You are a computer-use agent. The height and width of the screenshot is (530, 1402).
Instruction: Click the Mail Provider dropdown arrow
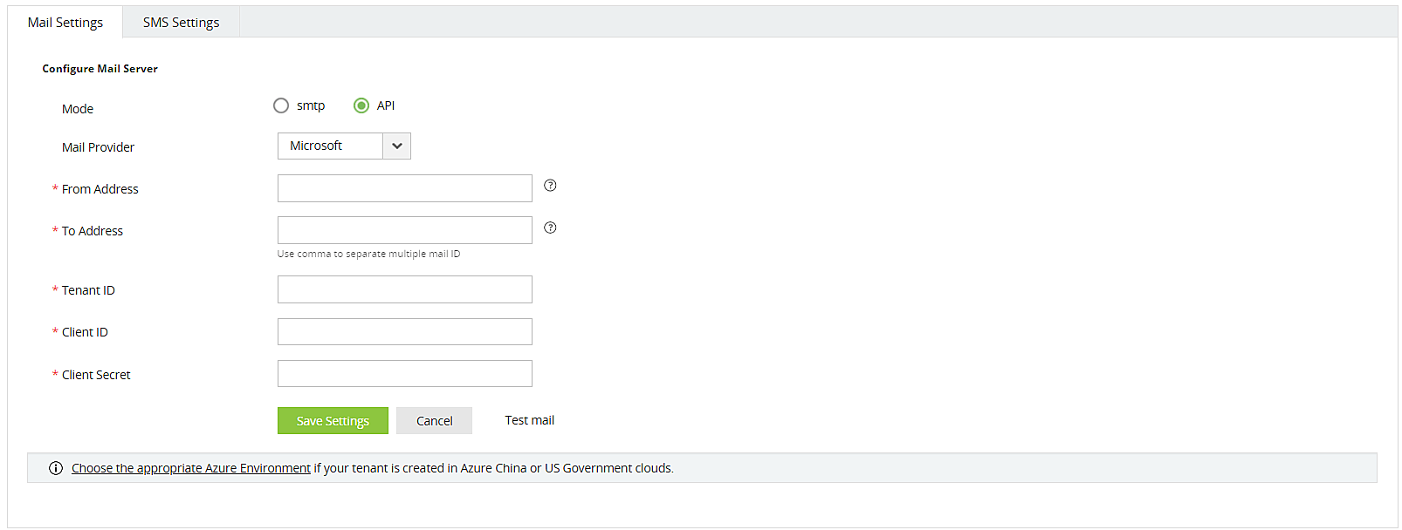(x=397, y=146)
